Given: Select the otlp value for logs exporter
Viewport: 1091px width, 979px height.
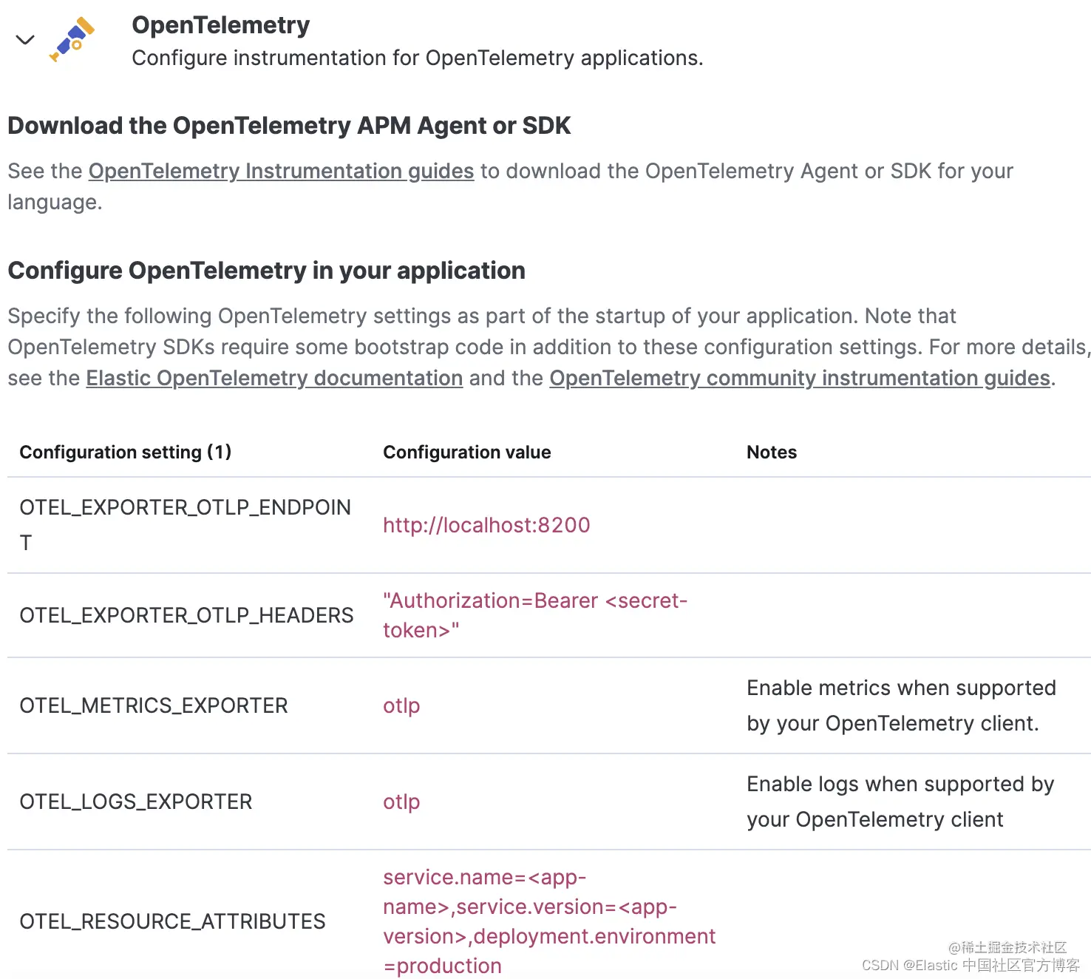Looking at the screenshot, I should click(401, 802).
